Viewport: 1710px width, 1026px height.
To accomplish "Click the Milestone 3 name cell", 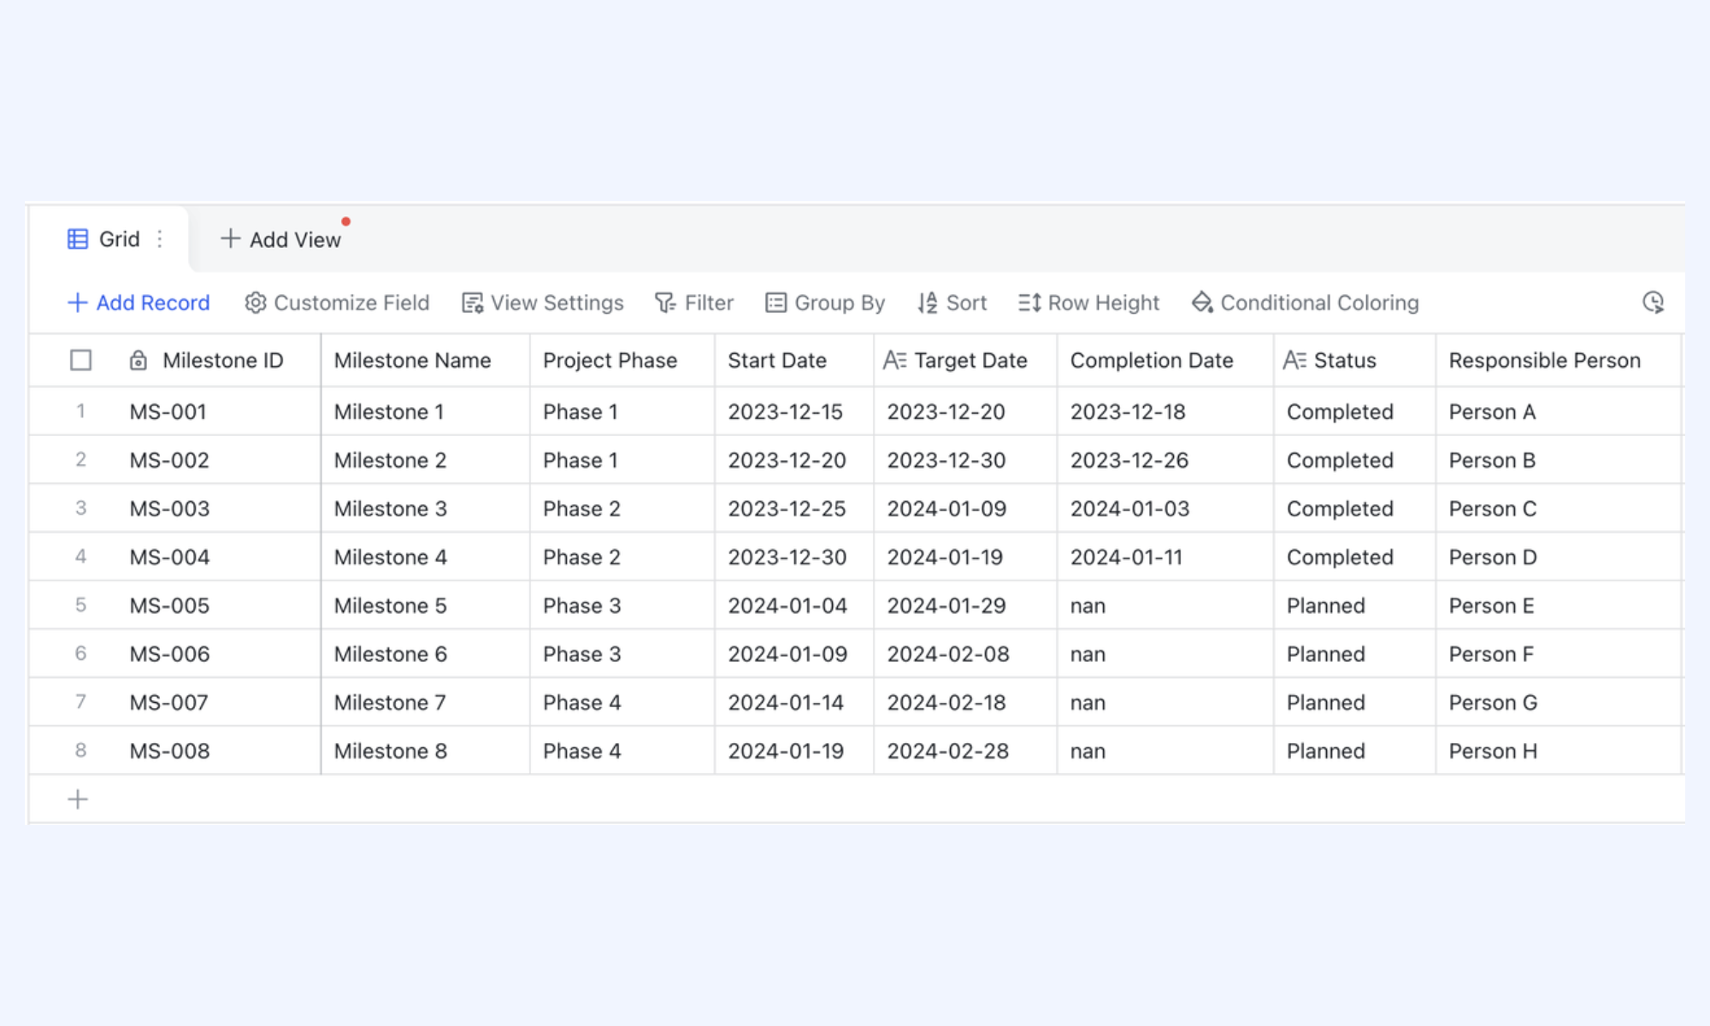I will [426, 509].
